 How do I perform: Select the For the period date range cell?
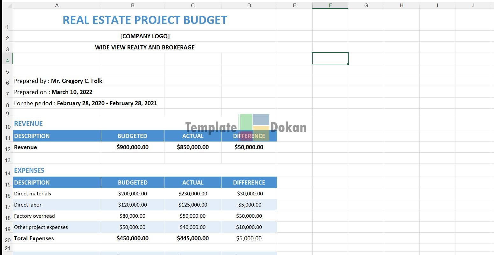coord(85,103)
